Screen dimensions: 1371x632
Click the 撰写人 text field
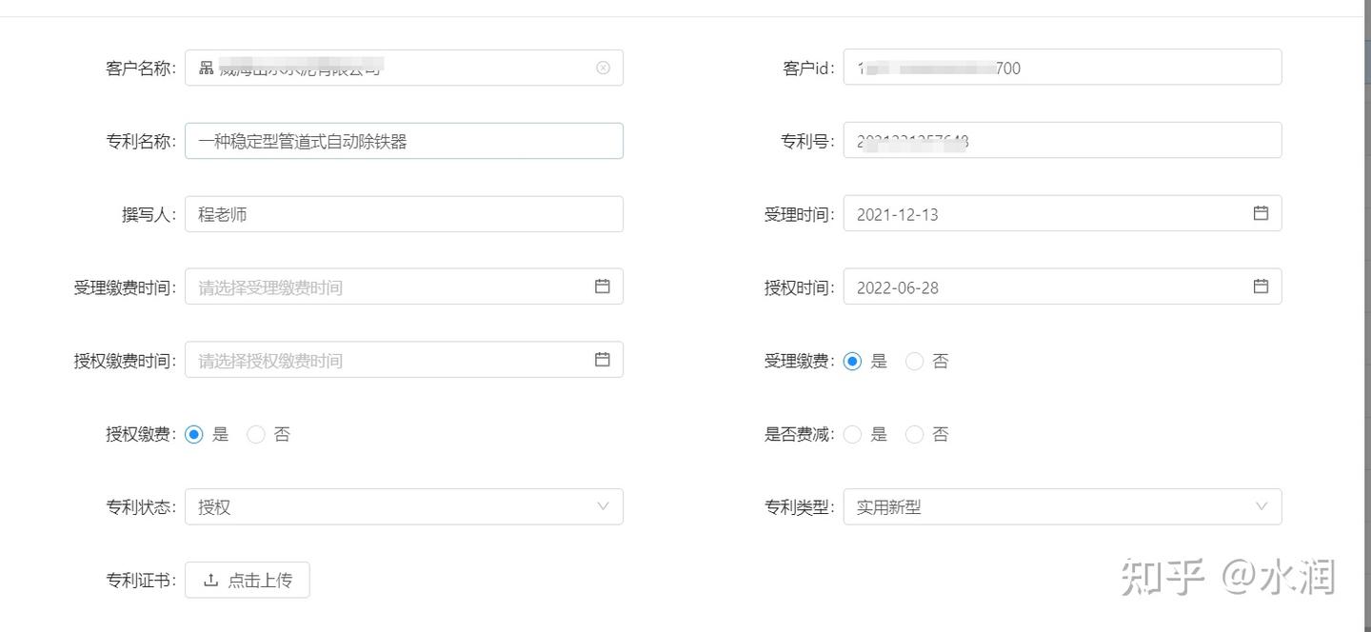pyautogui.click(x=404, y=214)
